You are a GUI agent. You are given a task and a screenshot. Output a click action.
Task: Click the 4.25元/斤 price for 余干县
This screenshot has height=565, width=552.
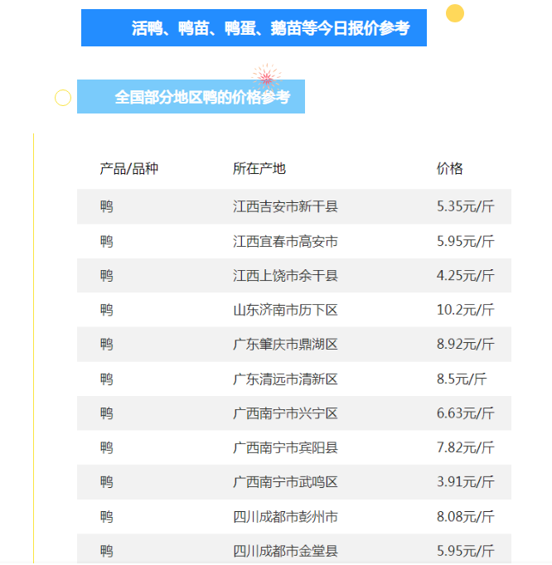[465, 276]
